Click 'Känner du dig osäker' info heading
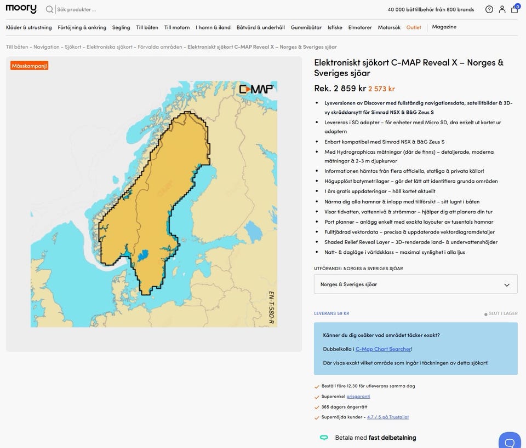 381,335
